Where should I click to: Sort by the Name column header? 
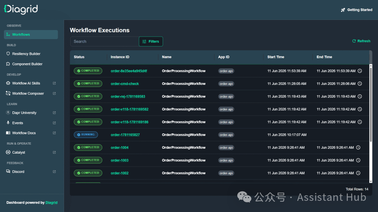point(167,57)
